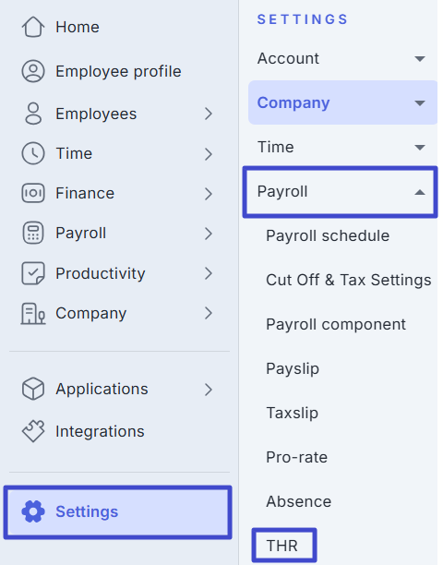Click the Time clock icon
The image size is (443, 565).
point(33,153)
